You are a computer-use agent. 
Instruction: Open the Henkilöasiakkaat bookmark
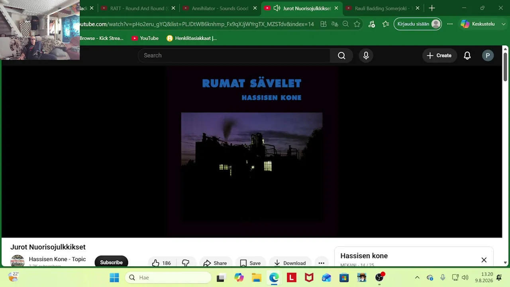[x=192, y=38]
